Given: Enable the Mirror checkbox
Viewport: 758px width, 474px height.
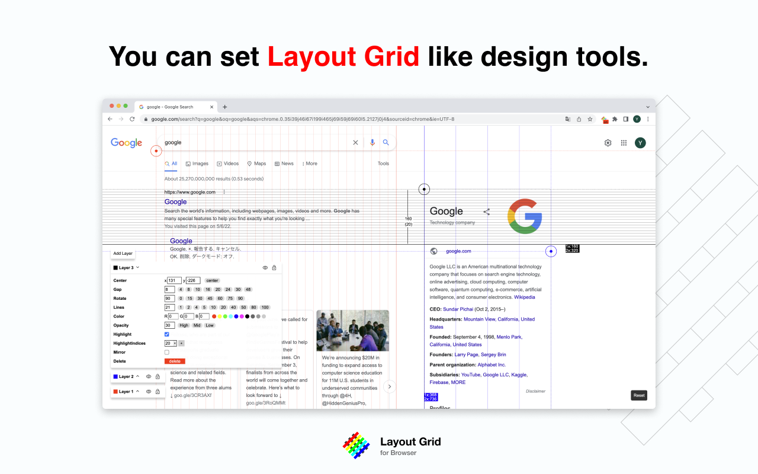Looking at the screenshot, I should click(166, 352).
